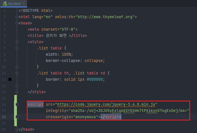
Task: Click the <!DOCTYPE html> declaration
Action: [36, 11]
